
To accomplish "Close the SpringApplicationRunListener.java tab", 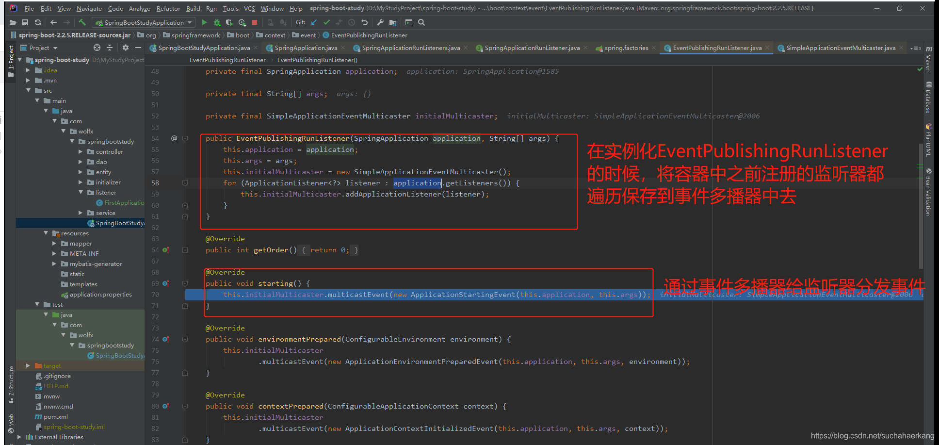I will 585,48.
